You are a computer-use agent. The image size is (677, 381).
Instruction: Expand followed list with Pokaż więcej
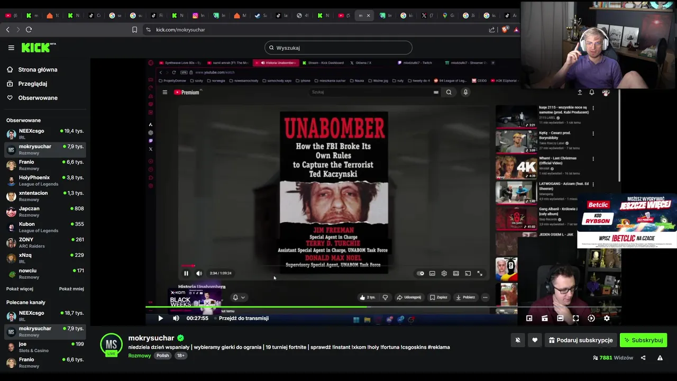(20, 289)
